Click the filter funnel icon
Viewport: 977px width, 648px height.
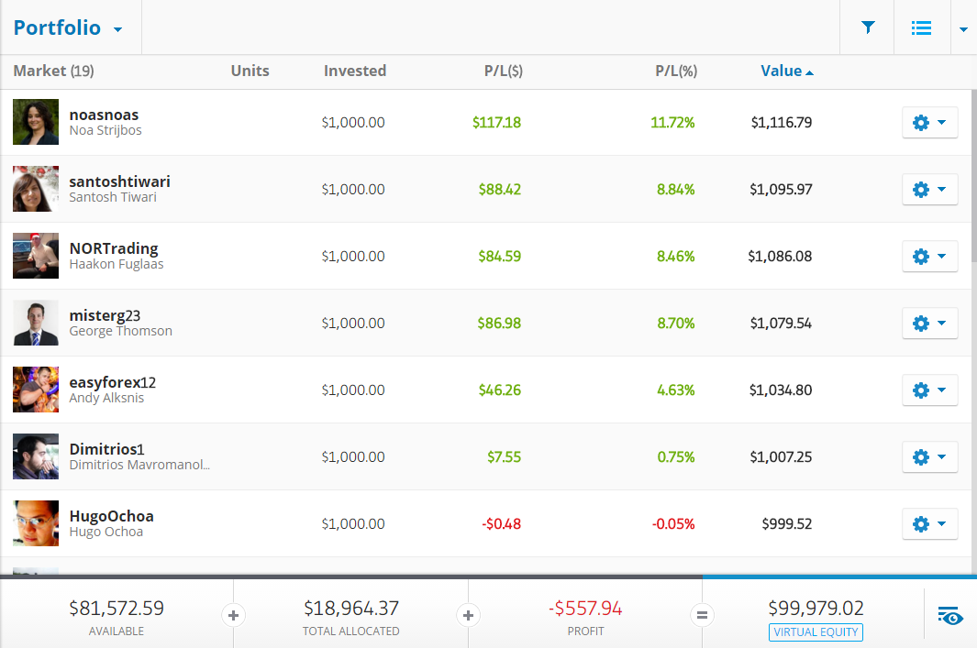coord(868,27)
